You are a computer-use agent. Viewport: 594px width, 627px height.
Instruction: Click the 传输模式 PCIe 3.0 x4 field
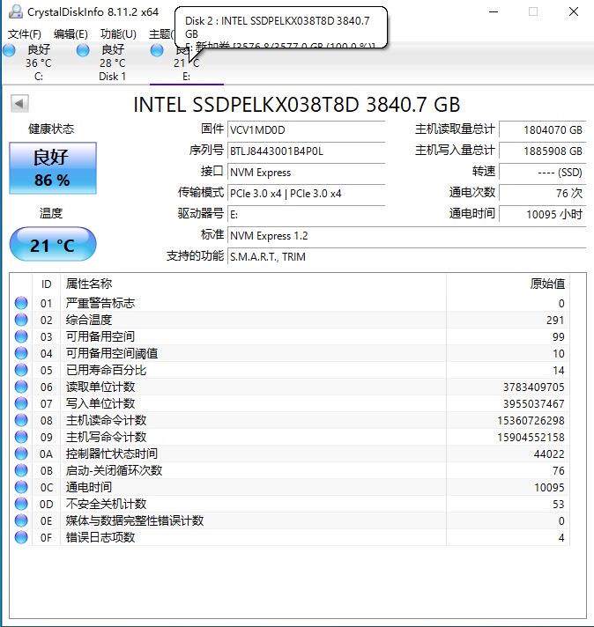(306, 194)
